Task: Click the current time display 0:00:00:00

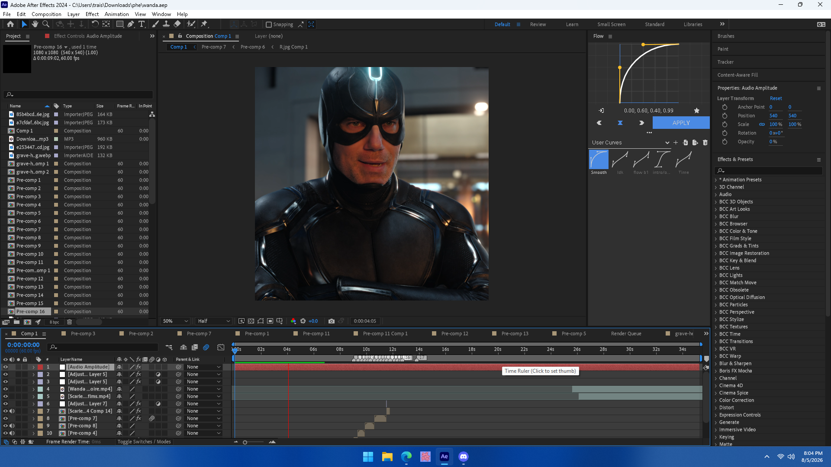Action: [x=23, y=345]
